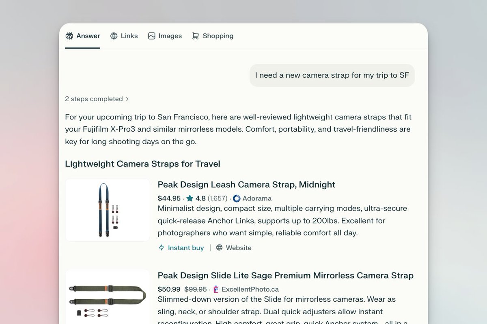
Task: Click the picture icon beside Images
Action: [152, 36]
